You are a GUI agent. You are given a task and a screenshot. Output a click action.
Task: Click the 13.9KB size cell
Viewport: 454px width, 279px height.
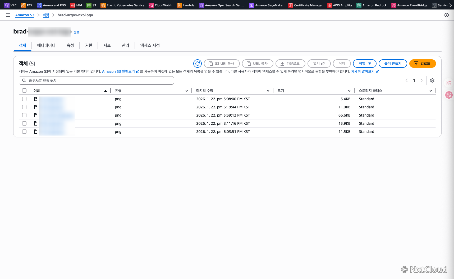pyautogui.click(x=344, y=123)
